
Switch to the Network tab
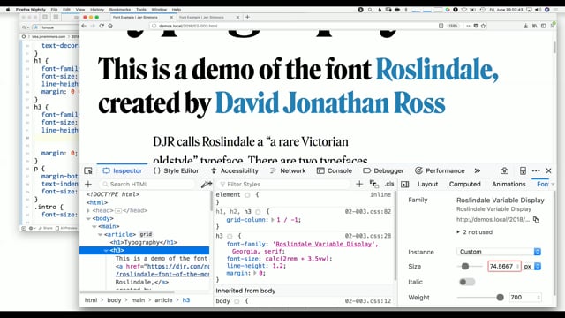coord(288,170)
